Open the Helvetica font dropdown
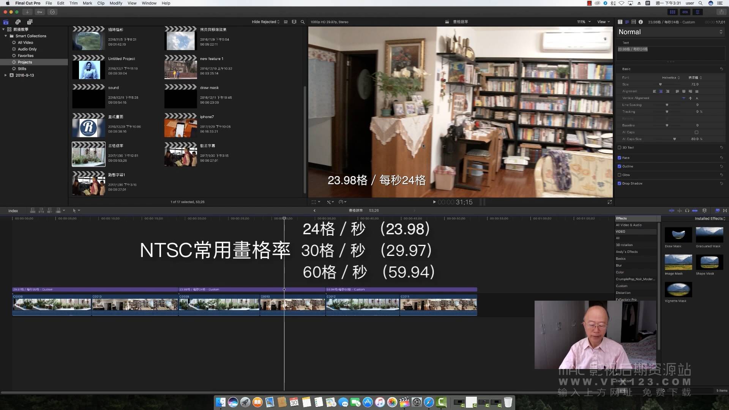 click(x=671, y=78)
